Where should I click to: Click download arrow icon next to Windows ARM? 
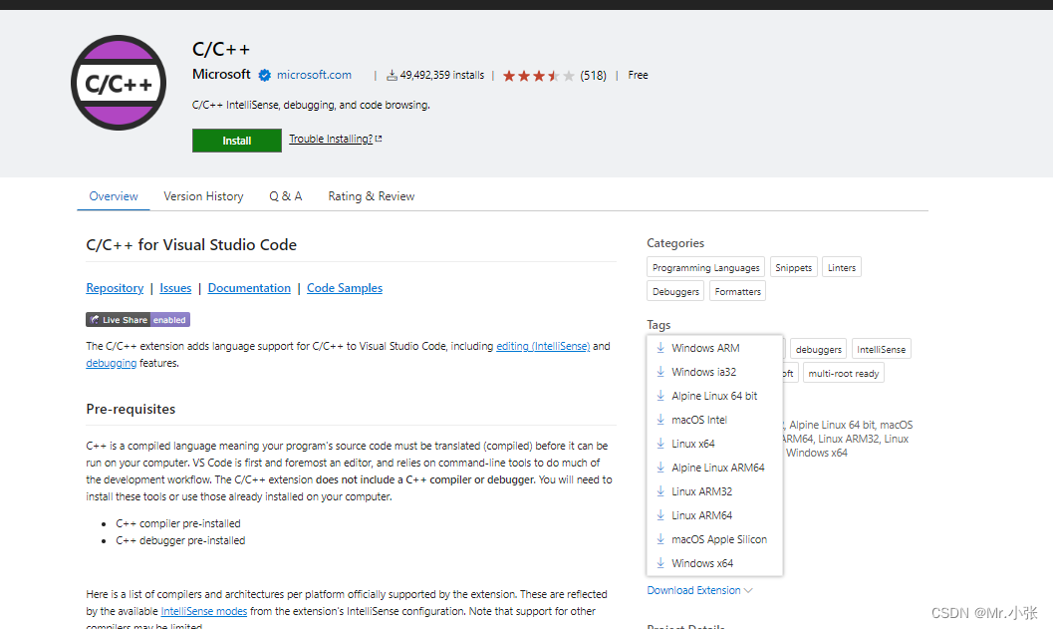click(x=660, y=348)
